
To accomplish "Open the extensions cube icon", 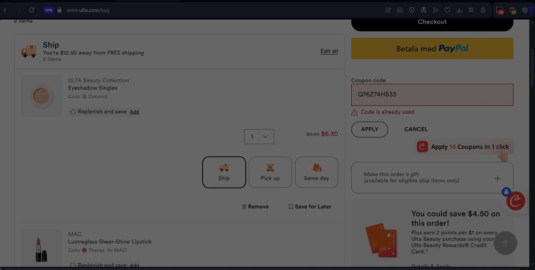I will [x=525, y=10].
